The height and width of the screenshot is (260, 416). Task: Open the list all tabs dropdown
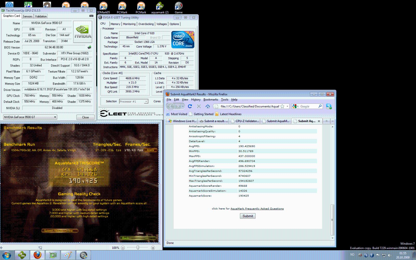pos(332,121)
